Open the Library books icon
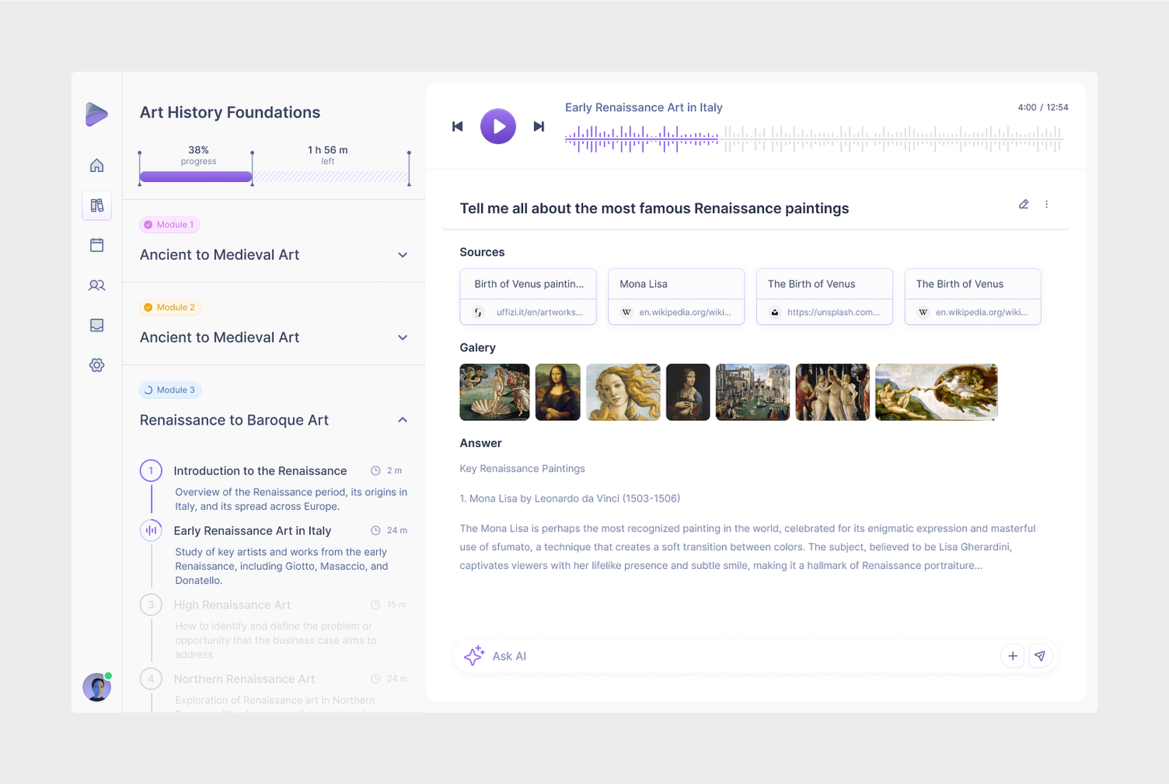1169x784 pixels. pyautogui.click(x=96, y=206)
